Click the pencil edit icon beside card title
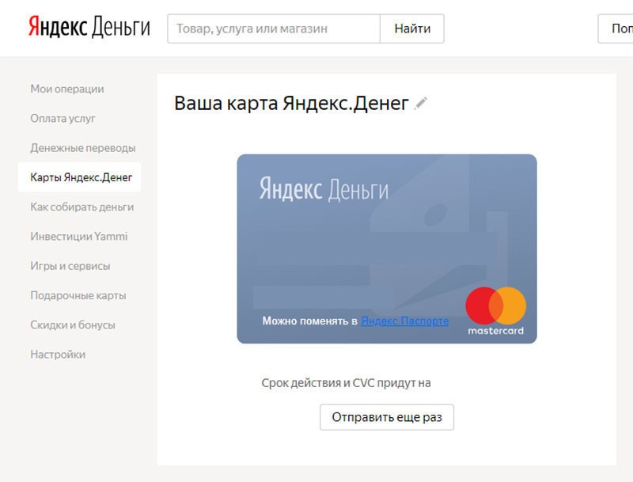This screenshot has height=482, width=633. point(420,104)
